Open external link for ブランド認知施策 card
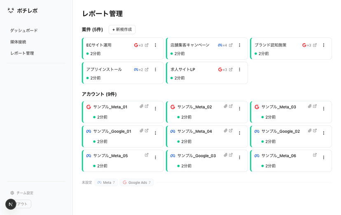 tap(315, 45)
